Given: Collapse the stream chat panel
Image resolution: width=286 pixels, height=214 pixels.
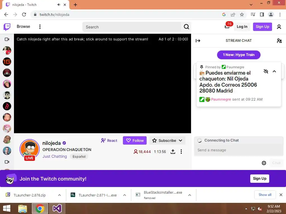Looking at the screenshot, I should click(x=198, y=41).
